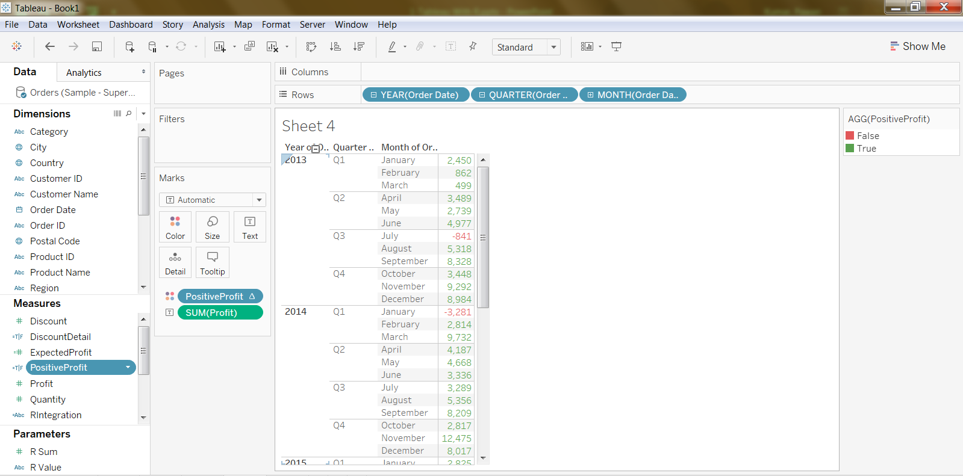Click the Dimensions view-as-list icon
The image size is (963, 476).
[x=117, y=113]
